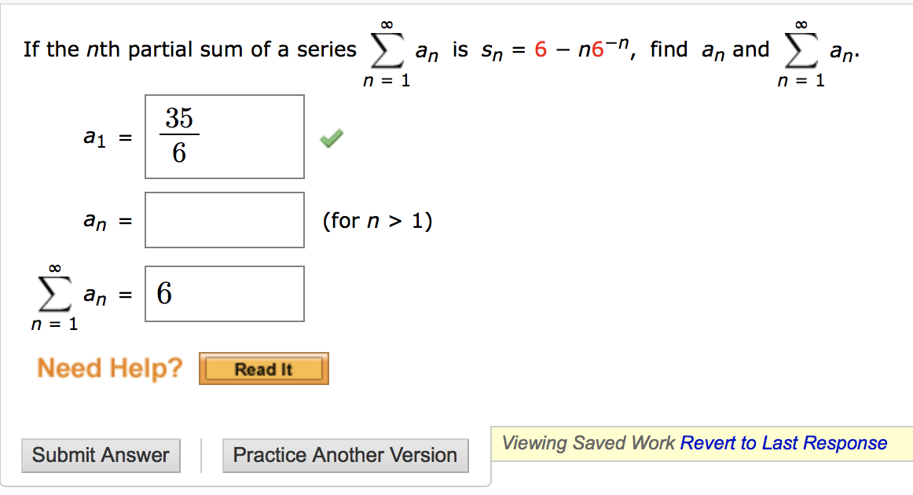Select the infinite sum answer box containing 6
The image size is (913, 495).
click(224, 293)
